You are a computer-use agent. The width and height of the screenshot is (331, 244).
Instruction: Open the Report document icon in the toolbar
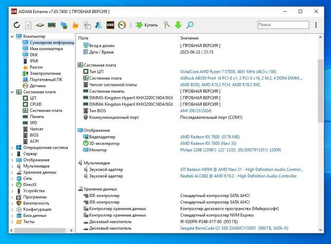pos(28,25)
